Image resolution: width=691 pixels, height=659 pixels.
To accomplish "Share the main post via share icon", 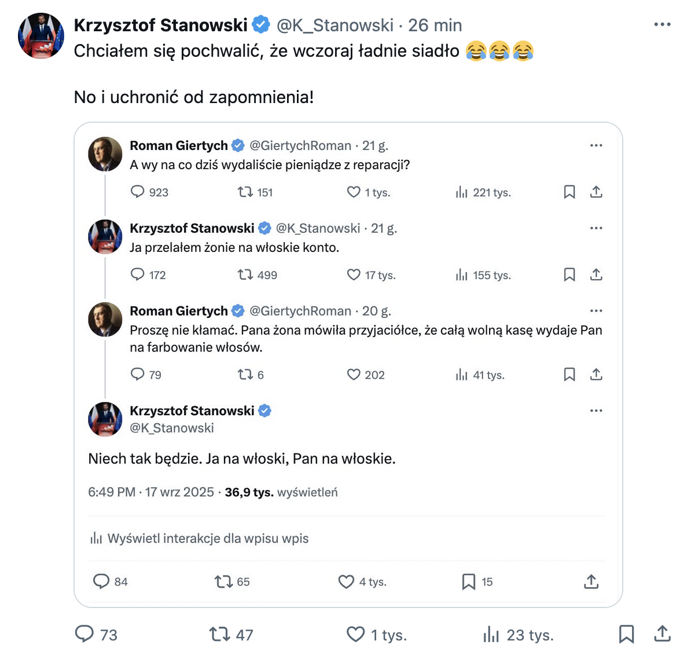I will tap(662, 634).
